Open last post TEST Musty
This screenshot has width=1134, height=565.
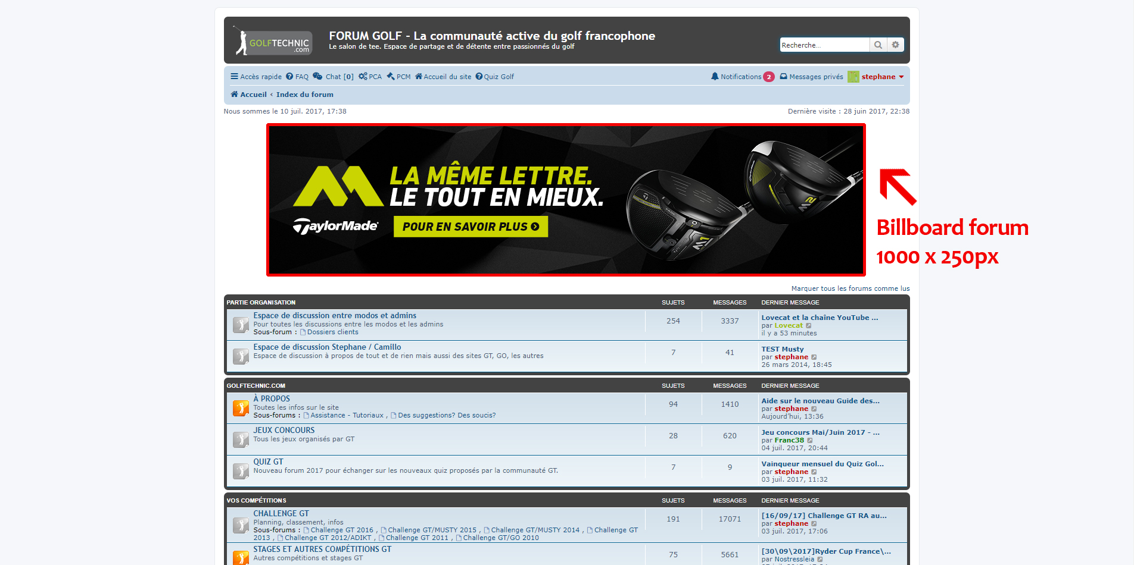point(783,350)
